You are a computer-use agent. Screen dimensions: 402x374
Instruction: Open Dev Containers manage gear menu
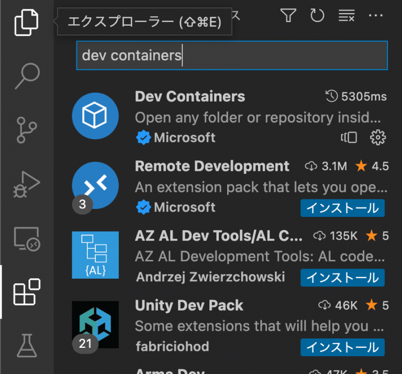[377, 137]
